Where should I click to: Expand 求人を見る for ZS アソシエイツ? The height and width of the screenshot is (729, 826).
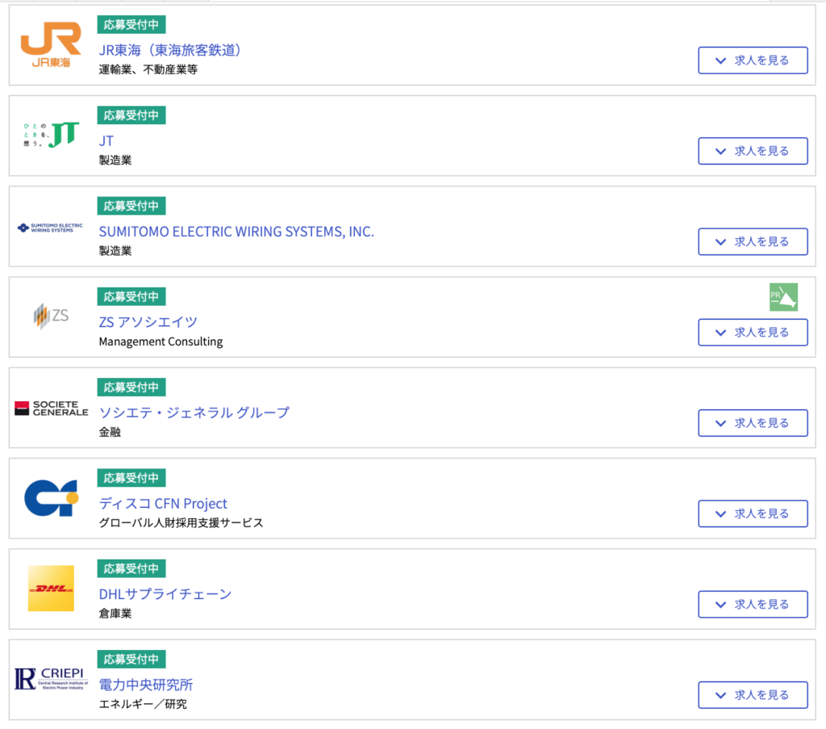click(753, 332)
